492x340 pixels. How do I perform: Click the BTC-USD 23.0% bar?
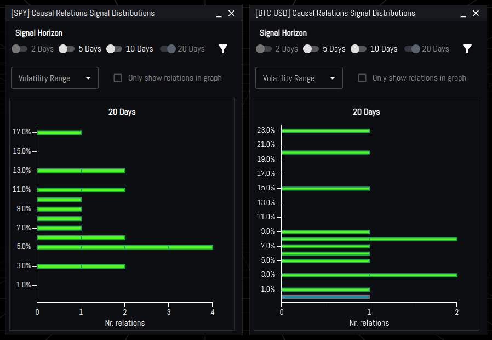point(325,131)
